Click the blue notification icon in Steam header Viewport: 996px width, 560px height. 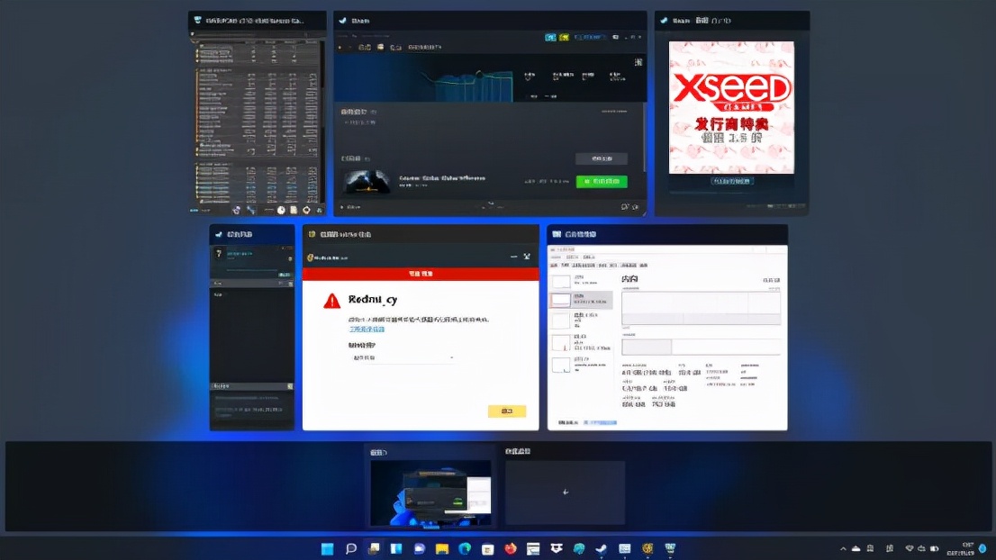[551, 38]
